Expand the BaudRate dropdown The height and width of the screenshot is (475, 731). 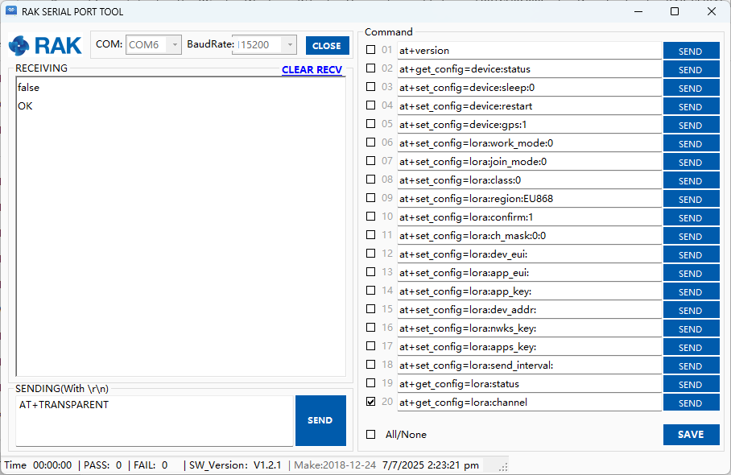coord(289,45)
